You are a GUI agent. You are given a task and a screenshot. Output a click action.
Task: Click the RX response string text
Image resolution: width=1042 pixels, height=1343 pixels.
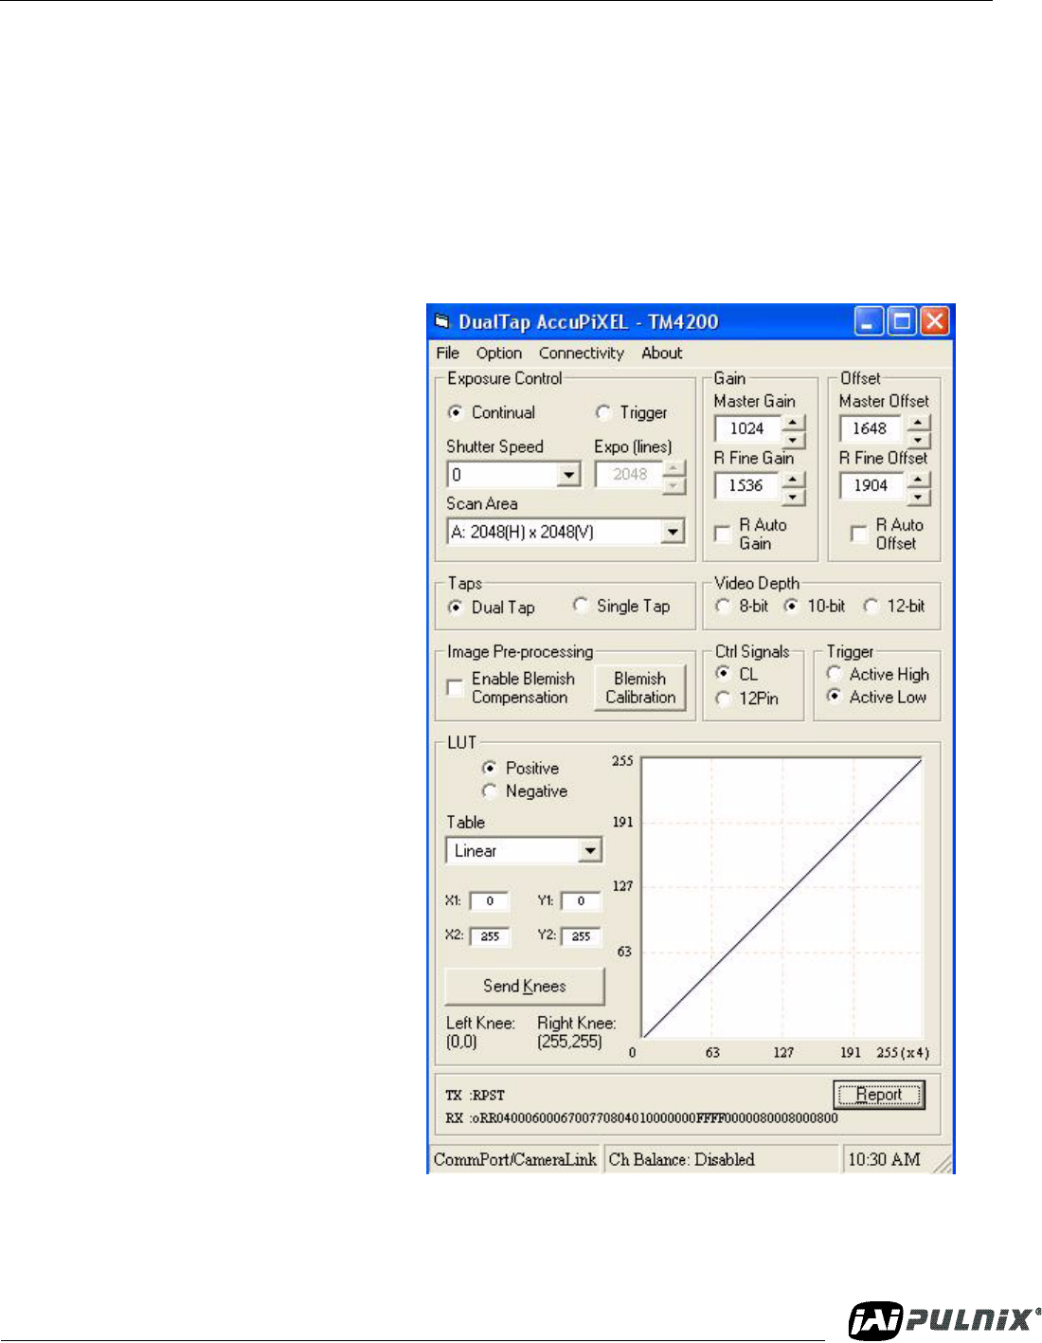pyautogui.click(x=641, y=1117)
